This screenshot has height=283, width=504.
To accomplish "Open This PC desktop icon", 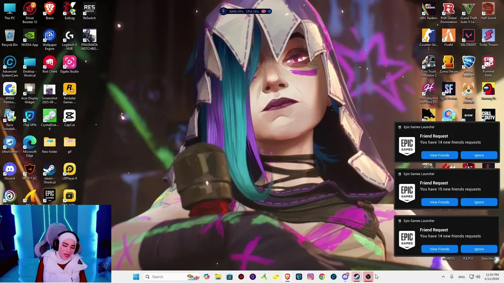I will click(x=9, y=11).
